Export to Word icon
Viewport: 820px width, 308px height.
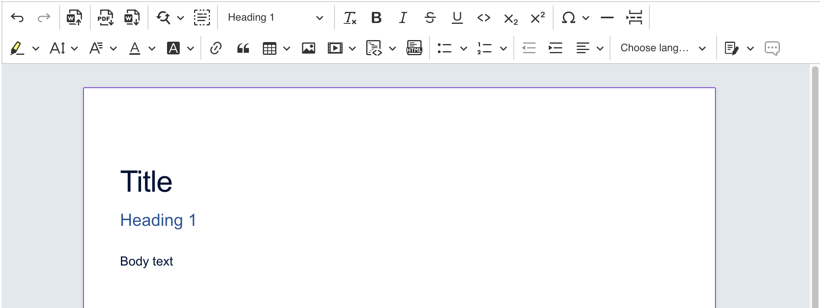tap(132, 17)
